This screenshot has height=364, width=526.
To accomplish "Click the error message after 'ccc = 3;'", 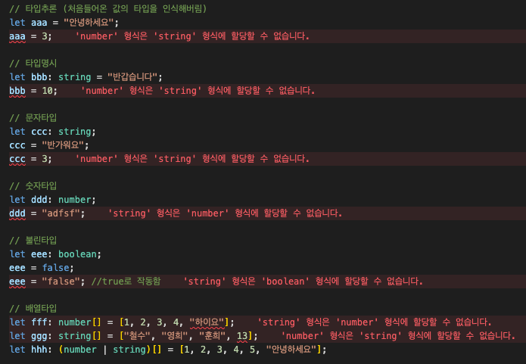I will (192, 159).
